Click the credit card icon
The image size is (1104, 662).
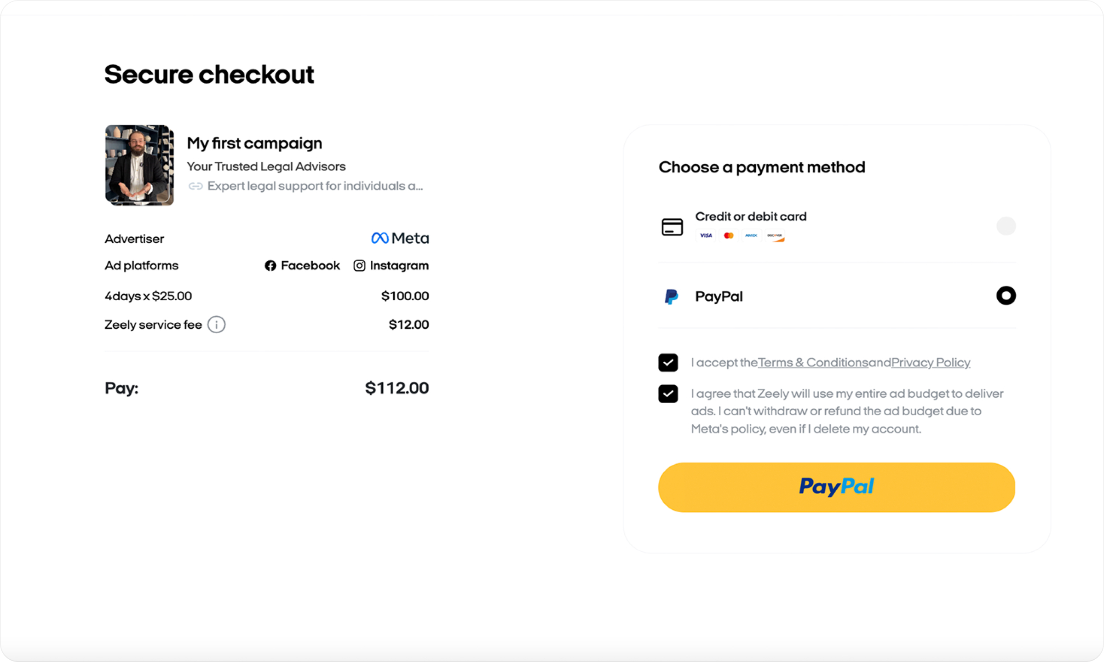[x=672, y=226]
